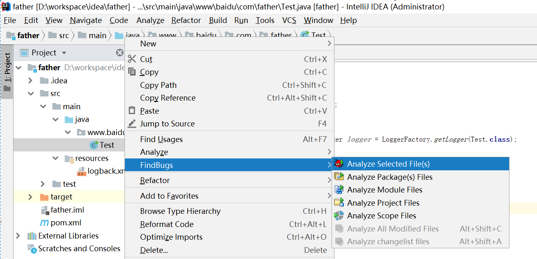Choose Copy Reference

(x=229, y=98)
